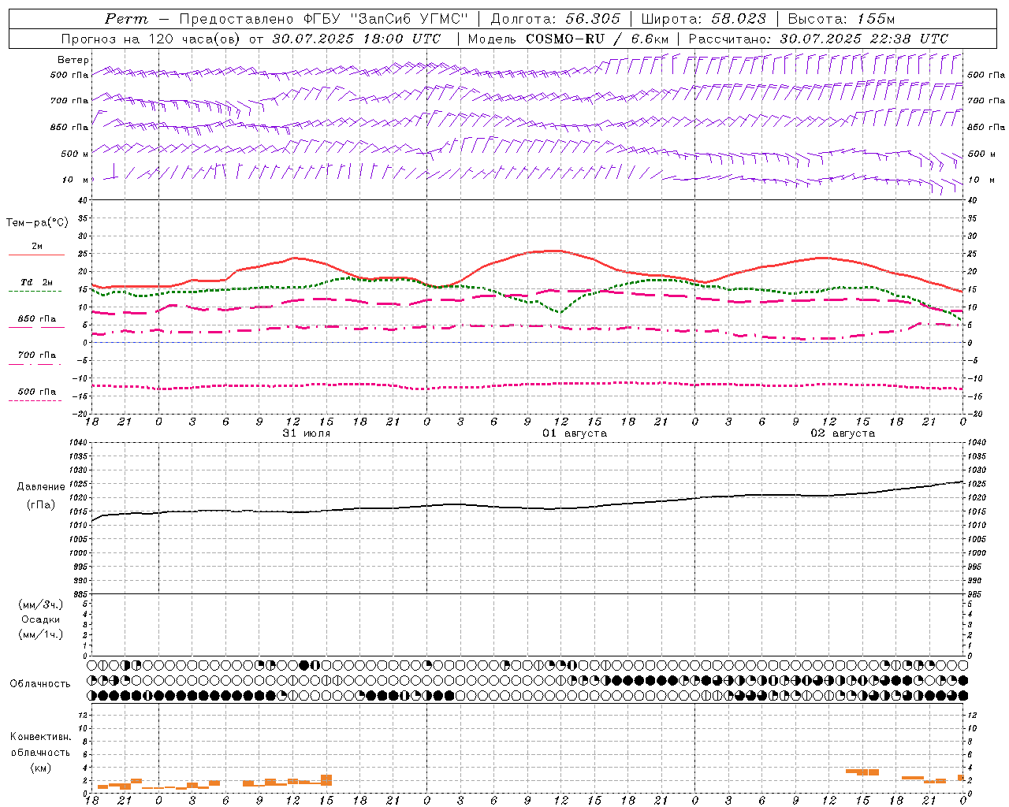Click the Широта: 58.023 value
Screen dimensions: 1009x807
tap(703, 19)
